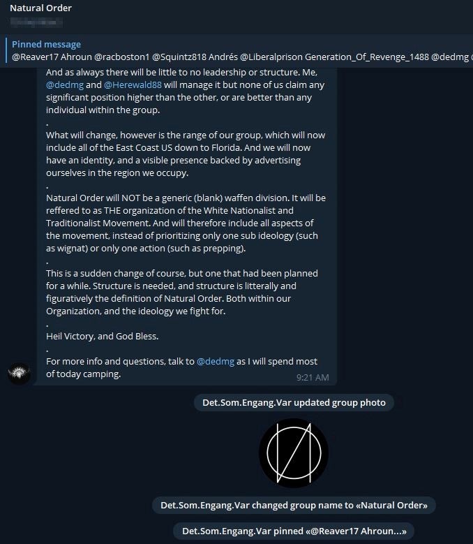
Task: Click the blue accent bar of the pinned message
Action: [6, 50]
